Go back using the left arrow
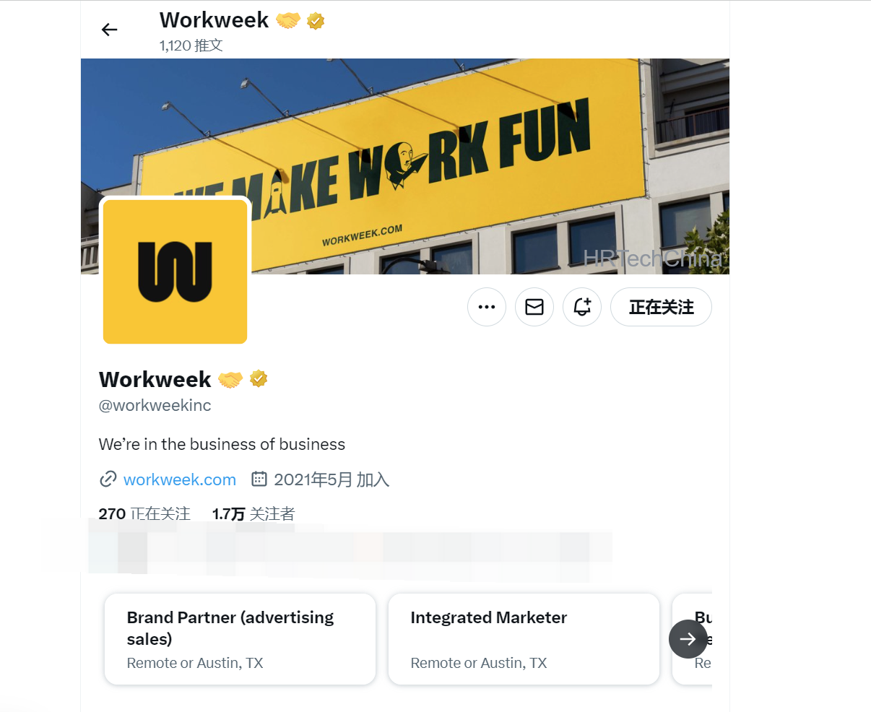871x712 pixels. [109, 30]
